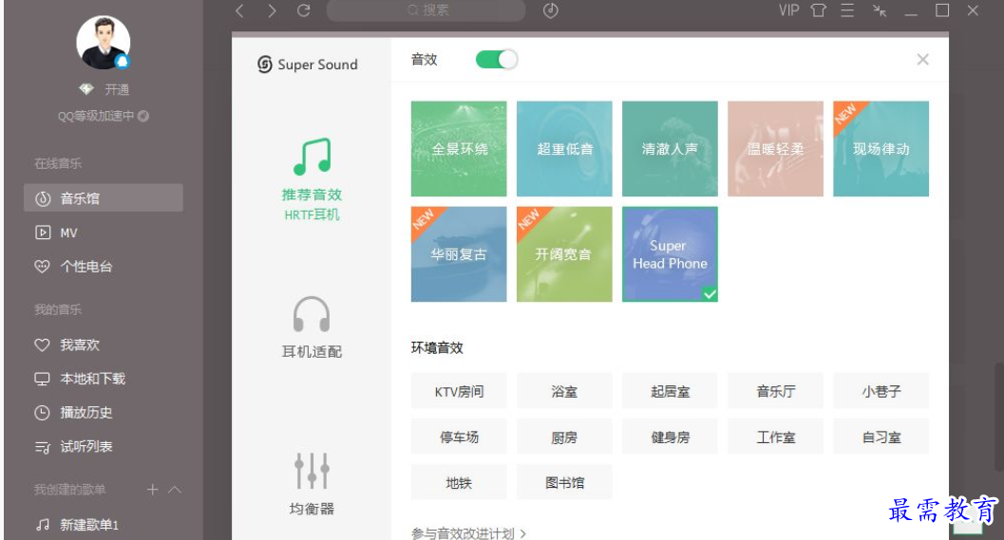Select 耳机适配 headphone tab
This screenshot has width=1004, height=540.
pos(312,327)
